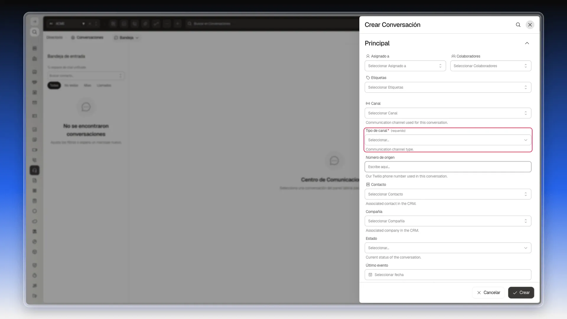Image resolution: width=567 pixels, height=319 pixels.
Task: Click the tag icon beside Etiquetas
Action: pos(368,78)
